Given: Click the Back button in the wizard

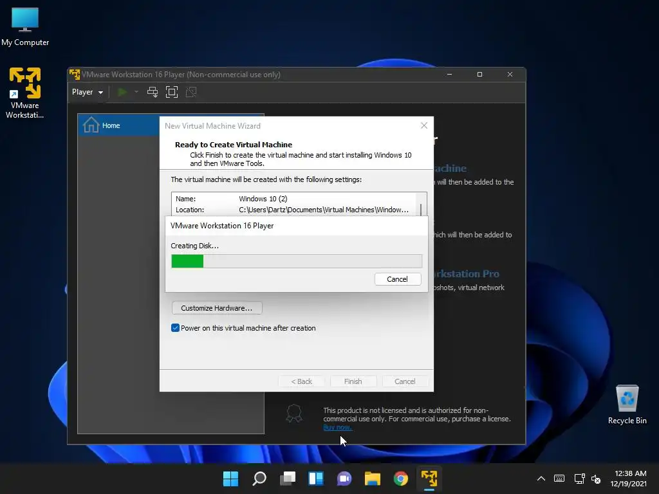Looking at the screenshot, I should 301,381.
